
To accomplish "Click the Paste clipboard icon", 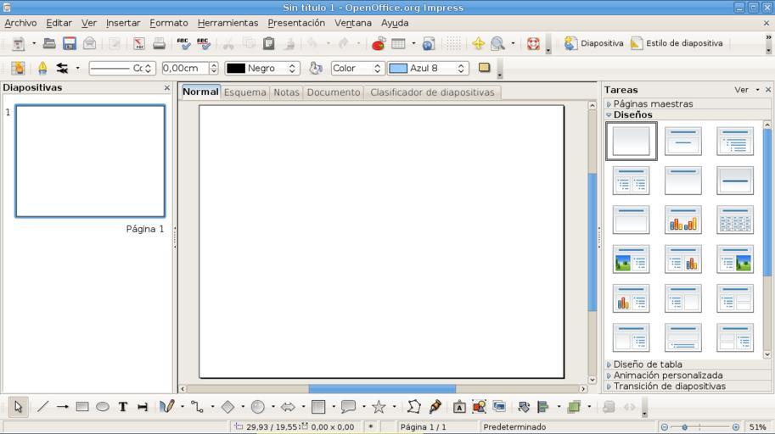I will [x=268, y=43].
